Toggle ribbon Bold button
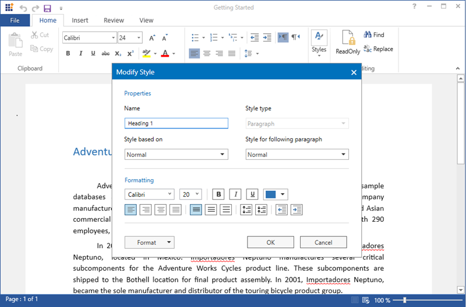 click(x=68, y=54)
